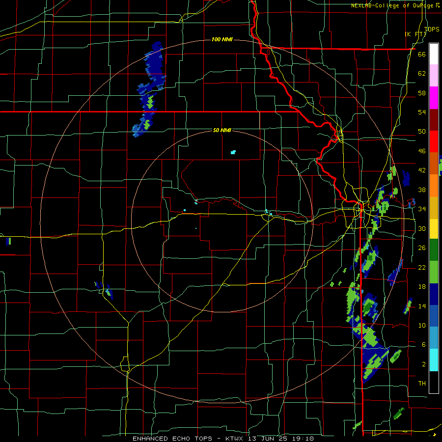Pick the bright red legend swatch
The height and width of the screenshot is (442, 442).
(x=434, y=141)
